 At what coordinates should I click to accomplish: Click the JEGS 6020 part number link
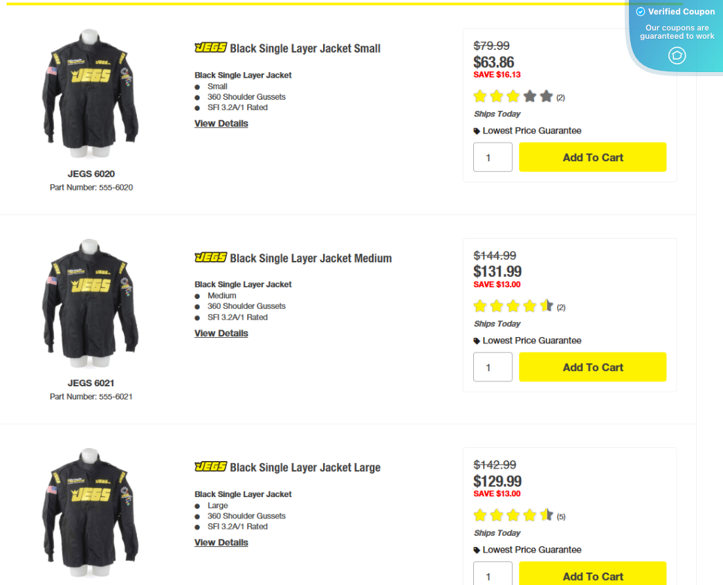tap(91, 187)
